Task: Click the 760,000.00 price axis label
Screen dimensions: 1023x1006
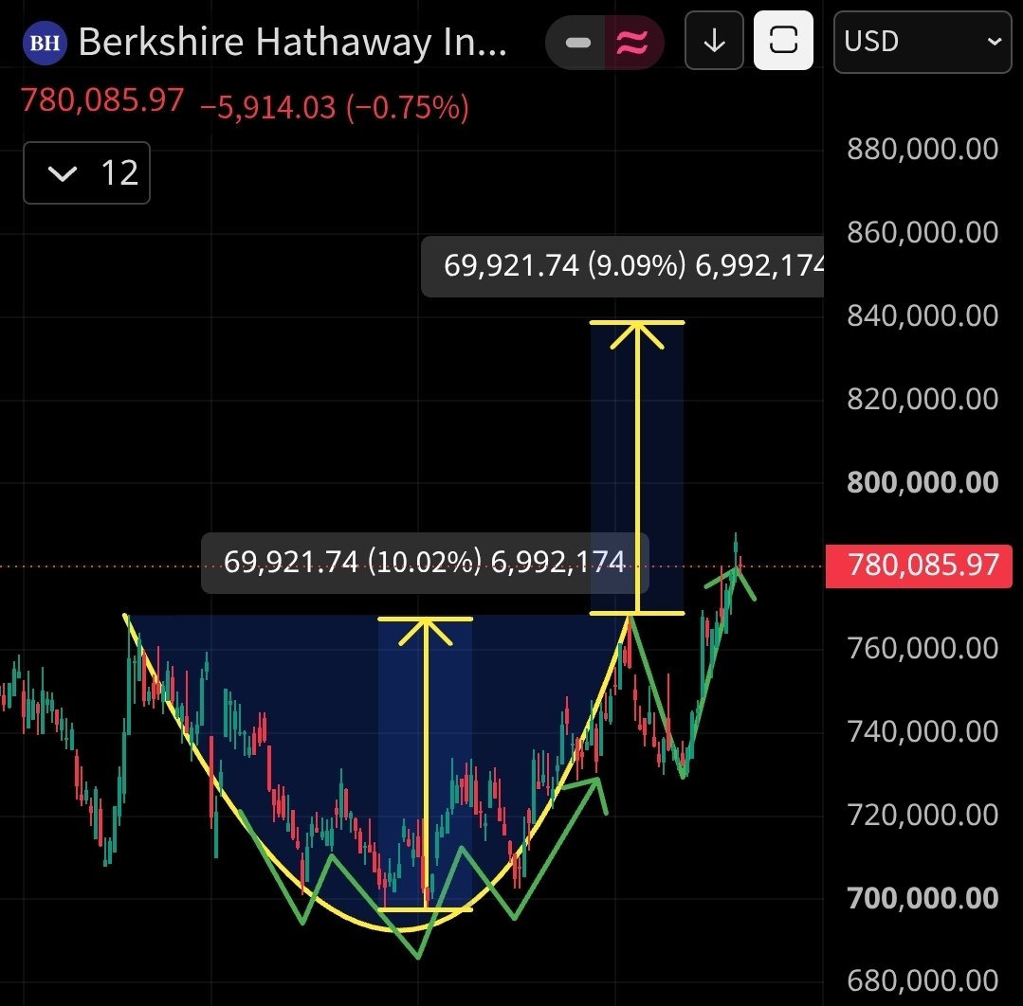Action: tap(923, 648)
